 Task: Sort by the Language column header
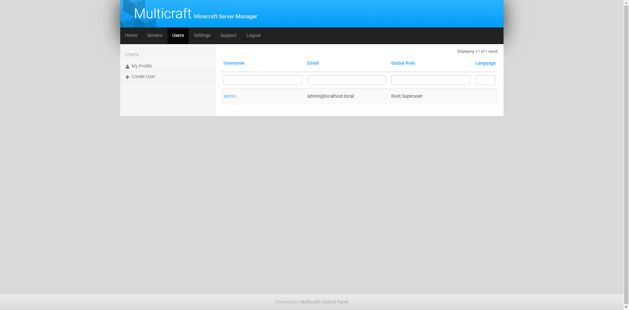click(485, 63)
